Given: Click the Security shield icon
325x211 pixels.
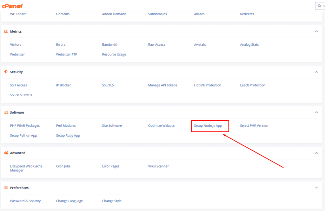Looking at the screenshot, I should pos(6,72).
